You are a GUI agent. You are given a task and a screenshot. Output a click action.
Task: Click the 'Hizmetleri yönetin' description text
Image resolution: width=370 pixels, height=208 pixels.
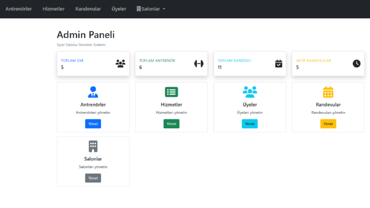pos(172,112)
